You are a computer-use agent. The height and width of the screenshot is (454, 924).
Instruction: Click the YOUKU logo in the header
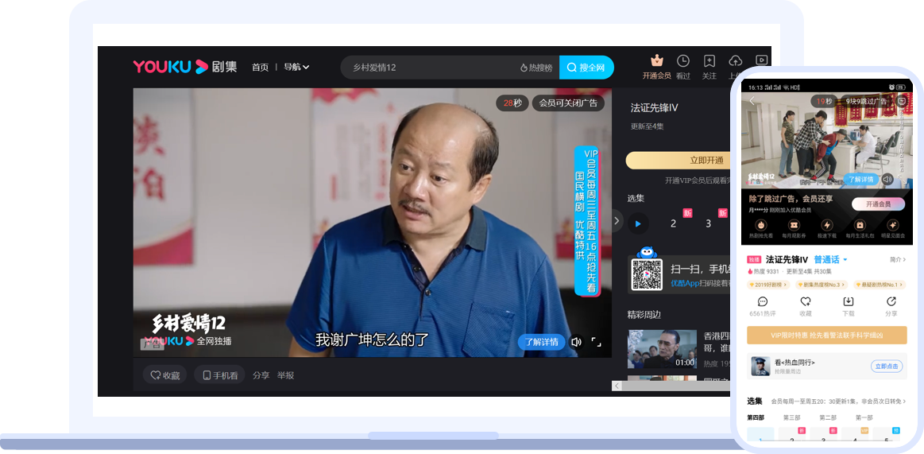[171, 67]
